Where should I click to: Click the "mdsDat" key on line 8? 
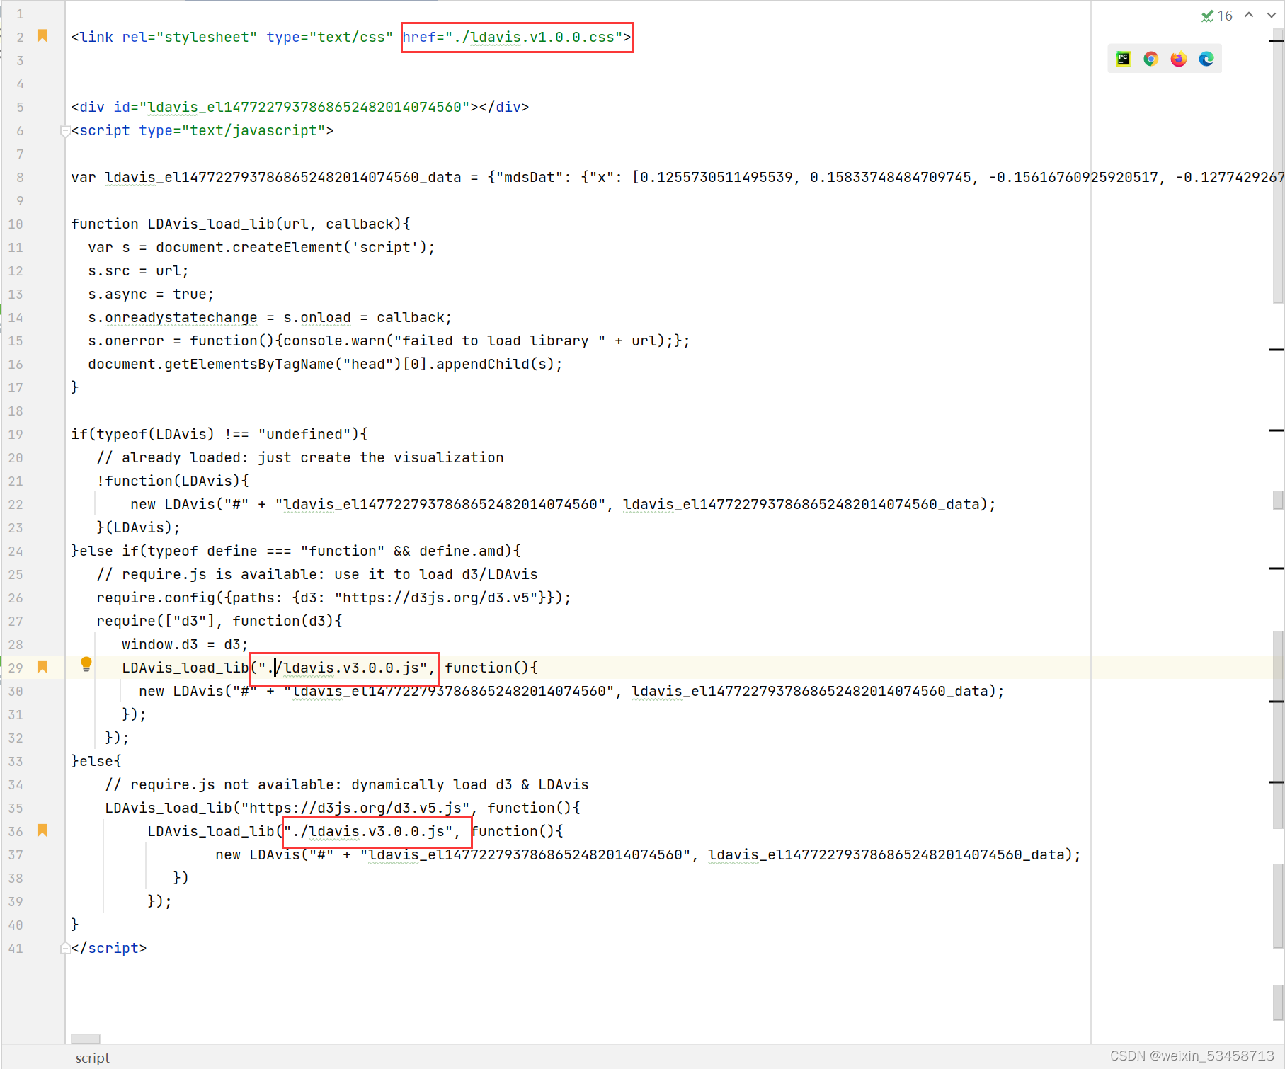pos(530,177)
